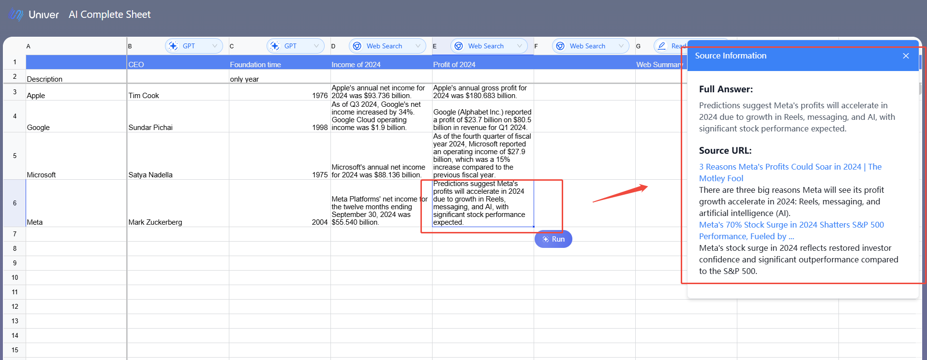Select Microsoft's annual net income cell
This screenshot has height=360, width=927.
coord(381,156)
